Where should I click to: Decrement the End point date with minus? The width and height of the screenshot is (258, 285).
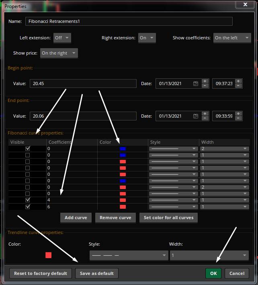tap(205, 119)
